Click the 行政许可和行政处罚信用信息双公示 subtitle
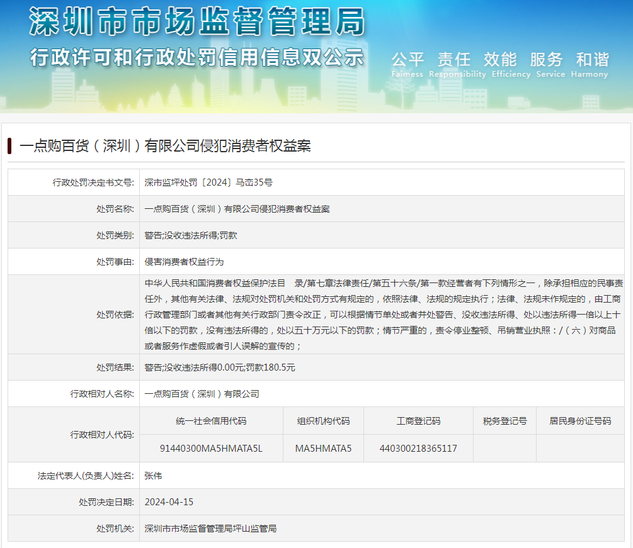This screenshot has height=548, width=633. pyautogui.click(x=197, y=57)
